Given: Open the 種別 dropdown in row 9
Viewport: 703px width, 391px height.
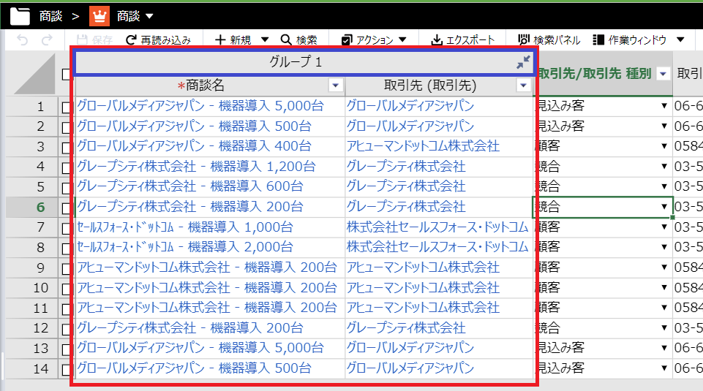Looking at the screenshot, I should 664,267.
